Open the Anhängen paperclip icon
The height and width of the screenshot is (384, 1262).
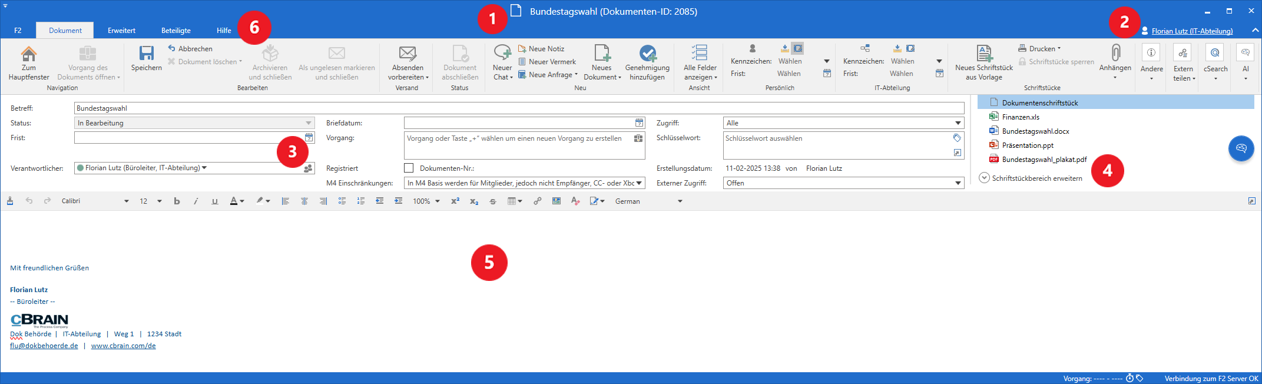pos(1115,53)
